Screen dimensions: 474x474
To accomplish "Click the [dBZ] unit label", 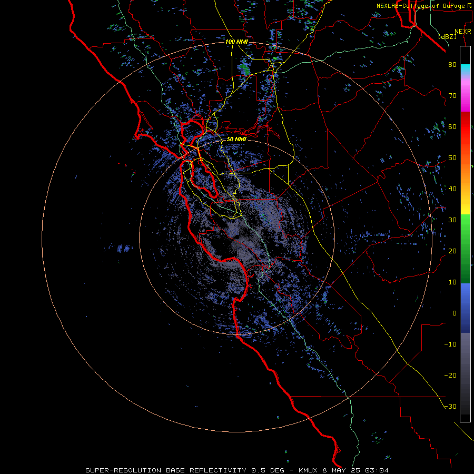I will (447, 37).
